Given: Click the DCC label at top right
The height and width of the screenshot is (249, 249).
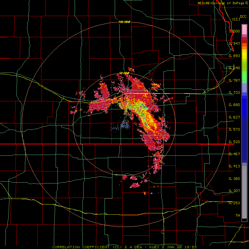Looking at the screenshot, I should tap(243, 17).
